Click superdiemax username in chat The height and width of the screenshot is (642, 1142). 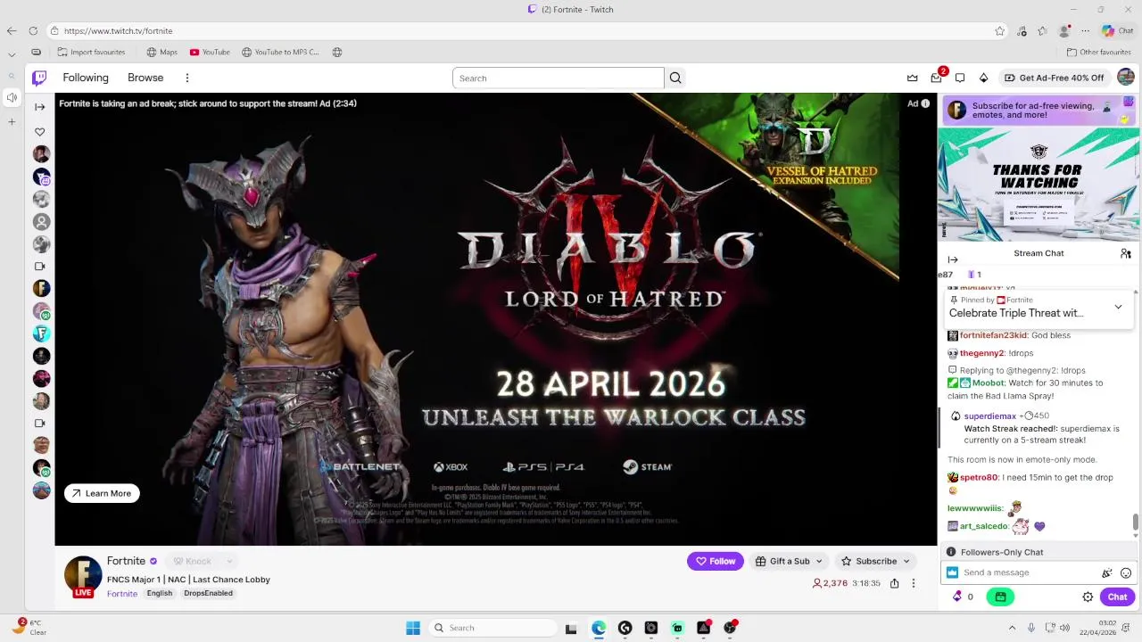click(989, 416)
